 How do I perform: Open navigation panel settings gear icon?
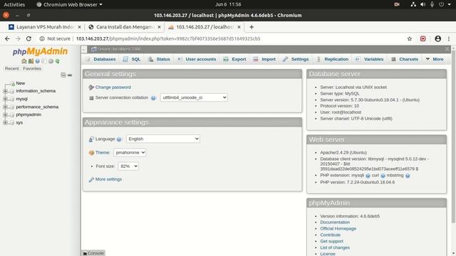pos(51,61)
